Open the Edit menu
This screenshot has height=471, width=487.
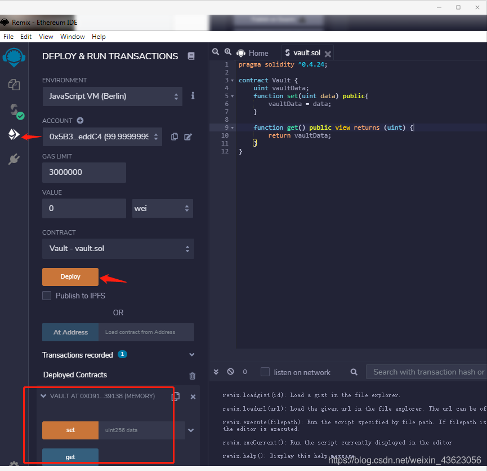(26, 37)
